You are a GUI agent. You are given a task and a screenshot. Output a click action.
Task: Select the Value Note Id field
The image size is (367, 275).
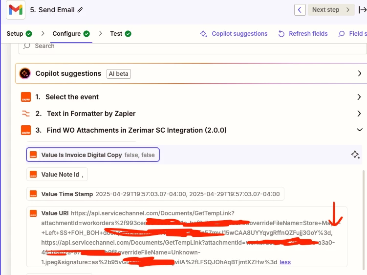(x=57, y=174)
